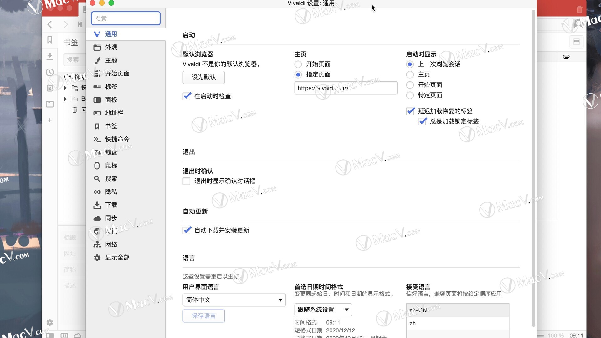Click the grid icon beside 开始页面

pyautogui.click(x=97, y=74)
